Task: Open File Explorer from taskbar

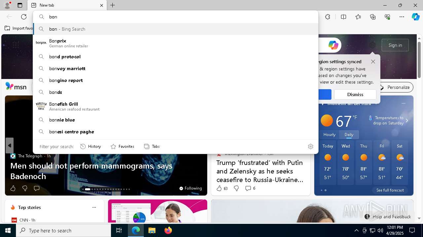Action: 152,230
